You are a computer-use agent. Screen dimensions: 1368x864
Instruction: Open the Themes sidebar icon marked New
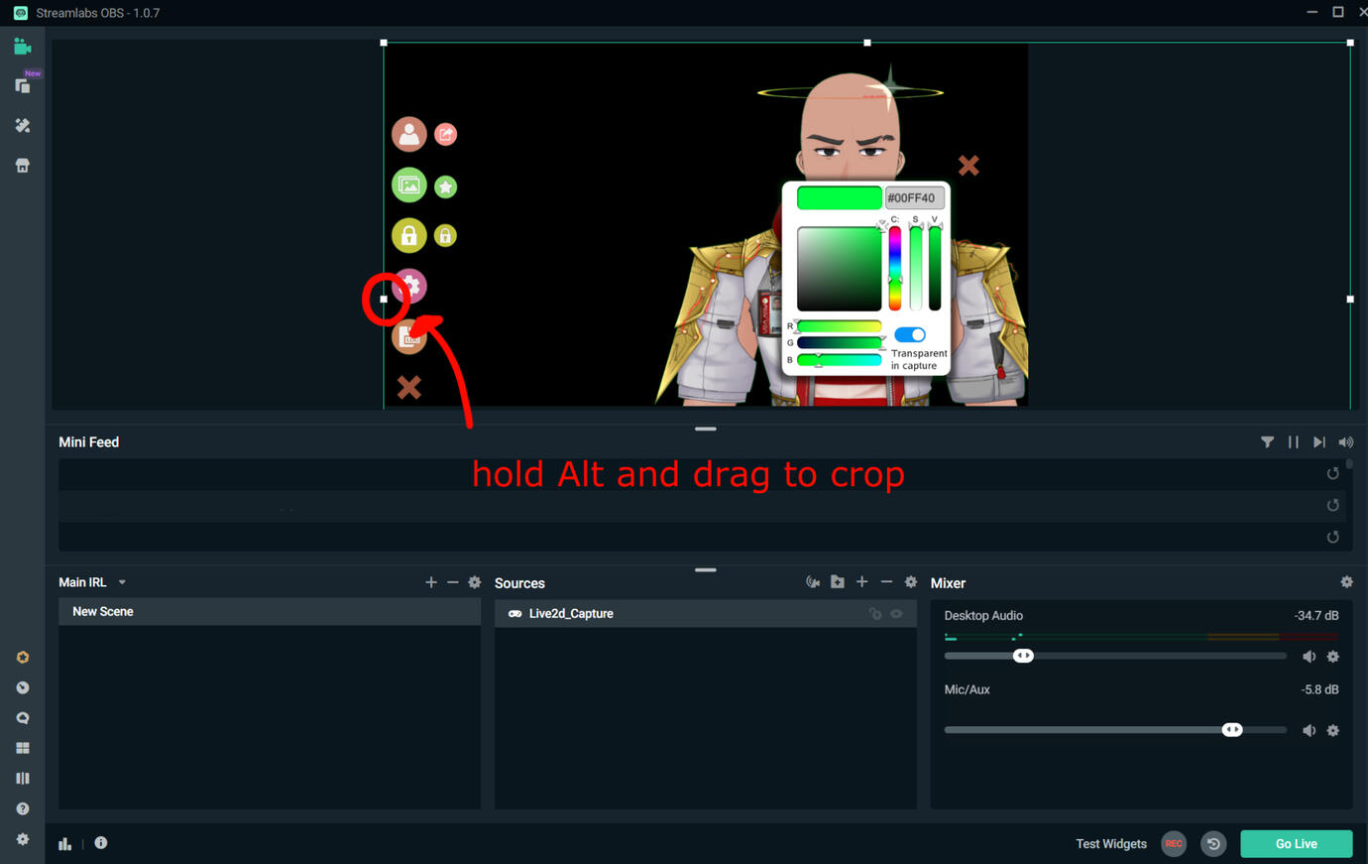22,86
